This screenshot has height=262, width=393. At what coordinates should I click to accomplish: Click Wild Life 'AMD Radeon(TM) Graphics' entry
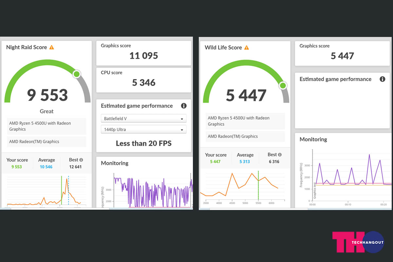tap(245, 136)
